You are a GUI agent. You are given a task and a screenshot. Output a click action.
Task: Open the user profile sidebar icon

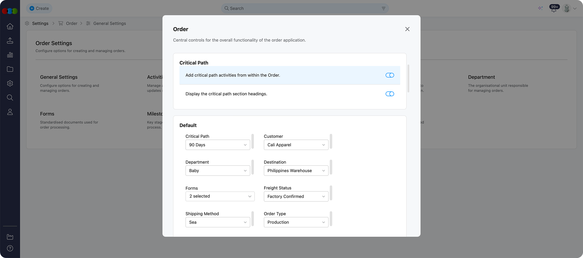[x=10, y=112]
